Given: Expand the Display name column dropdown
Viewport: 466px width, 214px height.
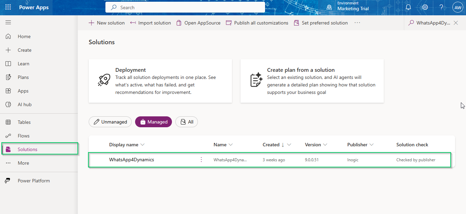Looking at the screenshot, I should tap(143, 145).
